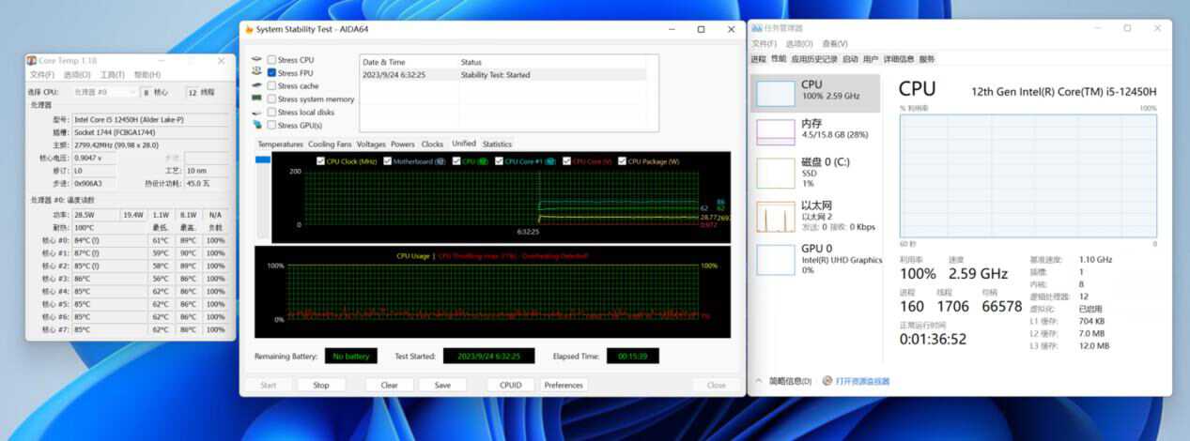Screen dimensions: 1190x441
Task: Toggle the CPU Core #1 graph checkbox
Action: 500,161
